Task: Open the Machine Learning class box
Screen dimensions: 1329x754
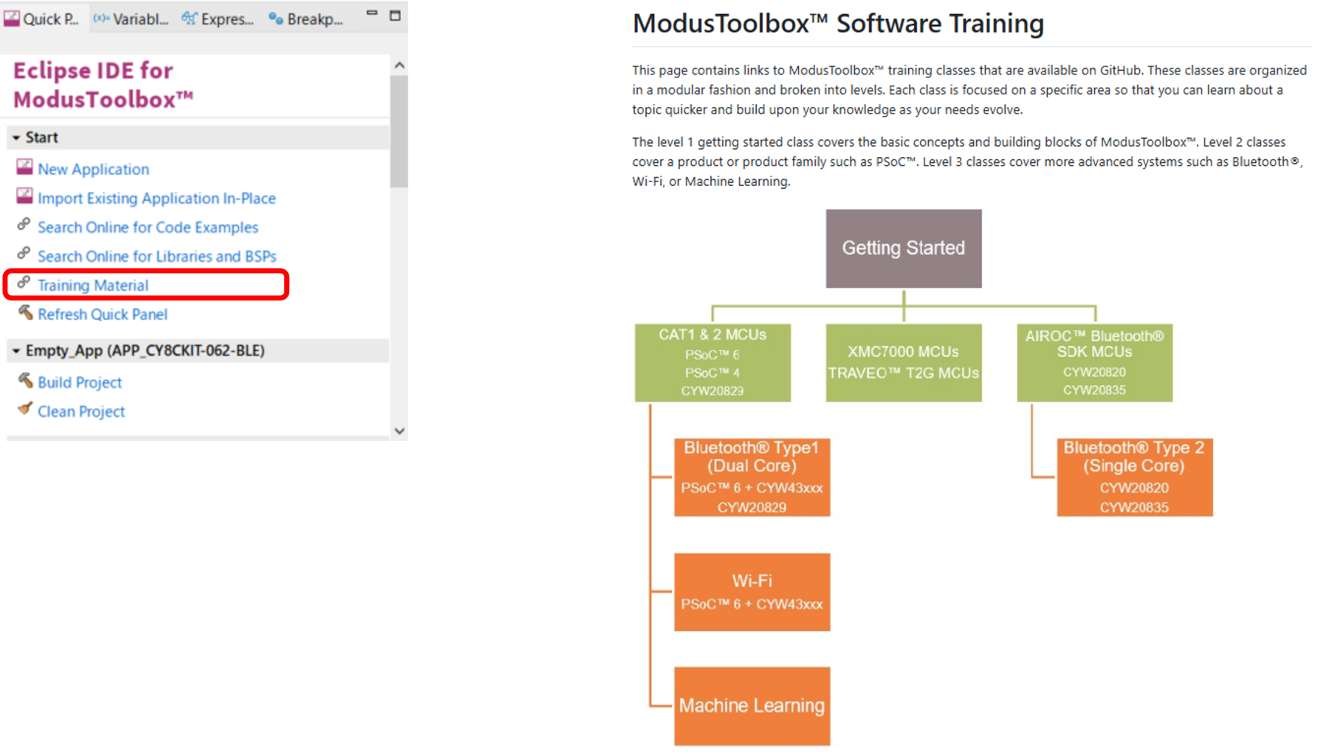Action: pyautogui.click(x=752, y=706)
